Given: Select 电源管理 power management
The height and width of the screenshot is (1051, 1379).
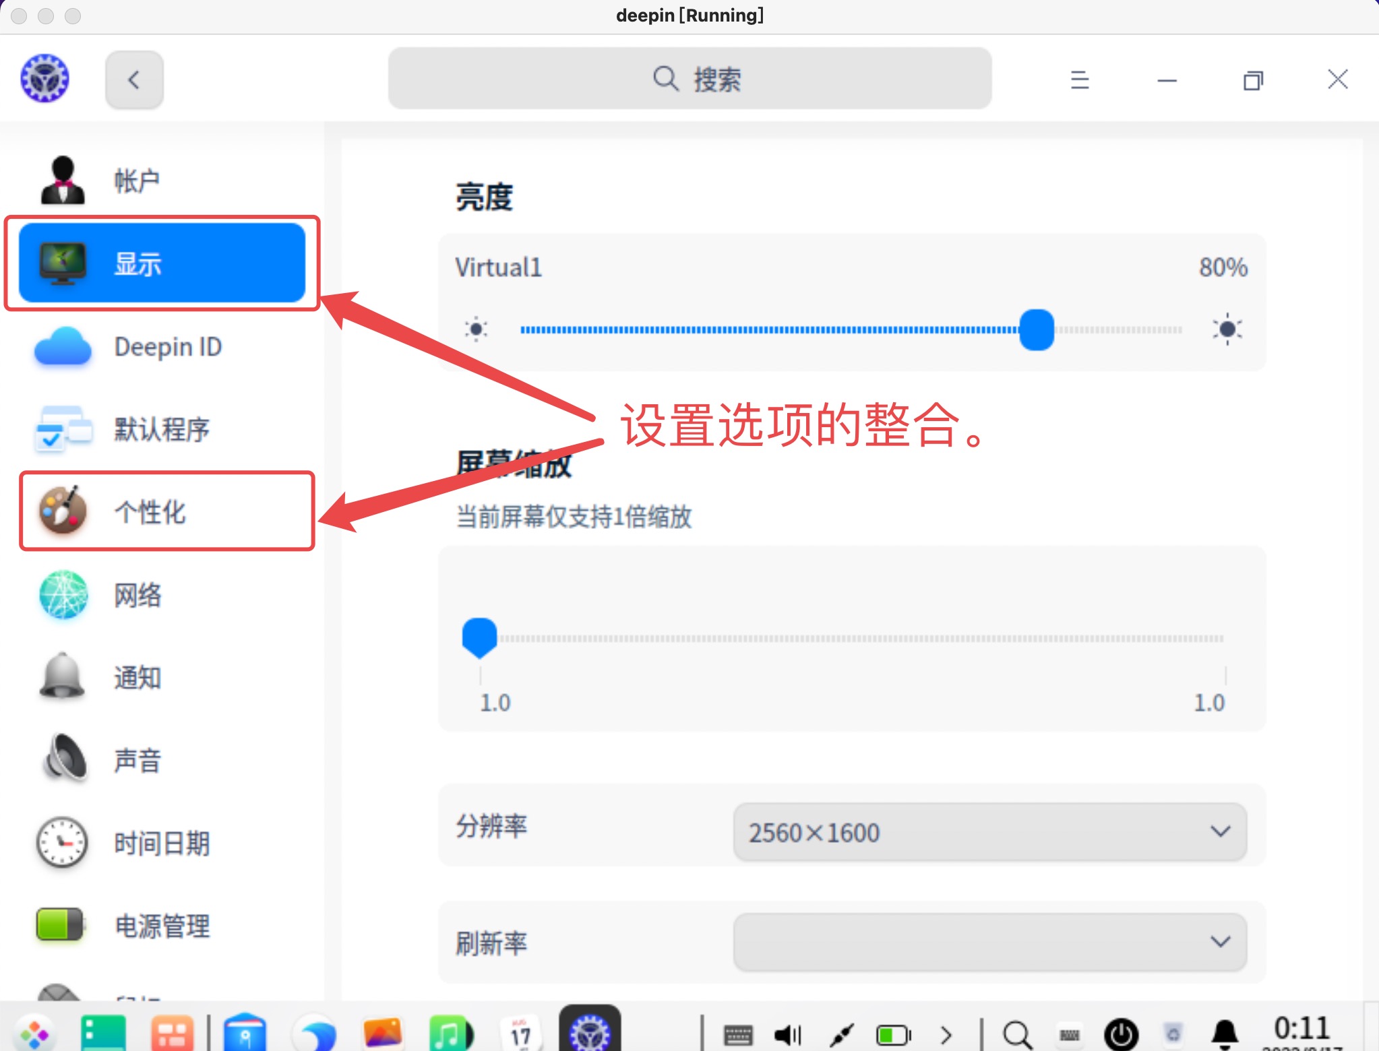Looking at the screenshot, I should [x=162, y=926].
